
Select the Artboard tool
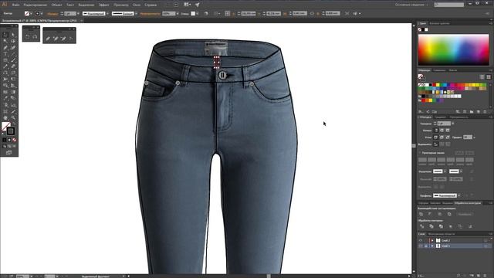pyautogui.click(x=5, y=111)
